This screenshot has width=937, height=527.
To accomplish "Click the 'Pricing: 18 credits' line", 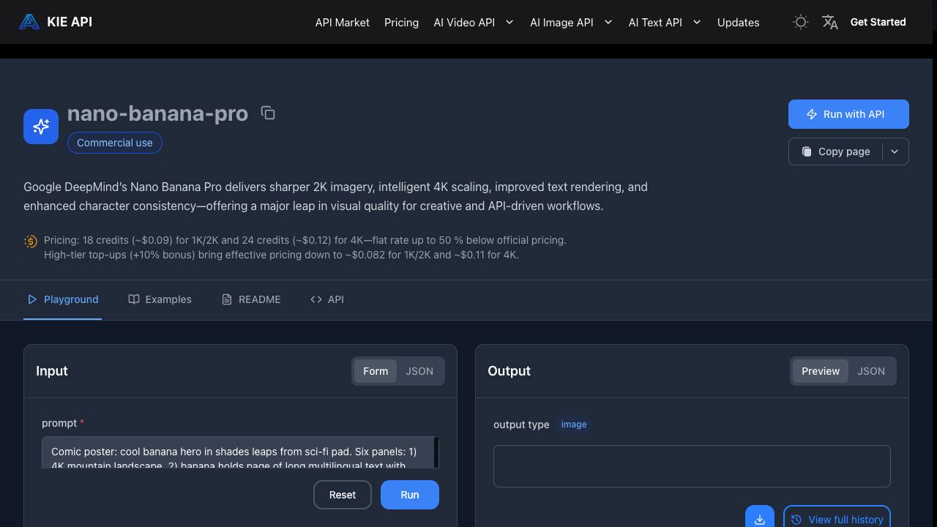I will click(305, 240).
